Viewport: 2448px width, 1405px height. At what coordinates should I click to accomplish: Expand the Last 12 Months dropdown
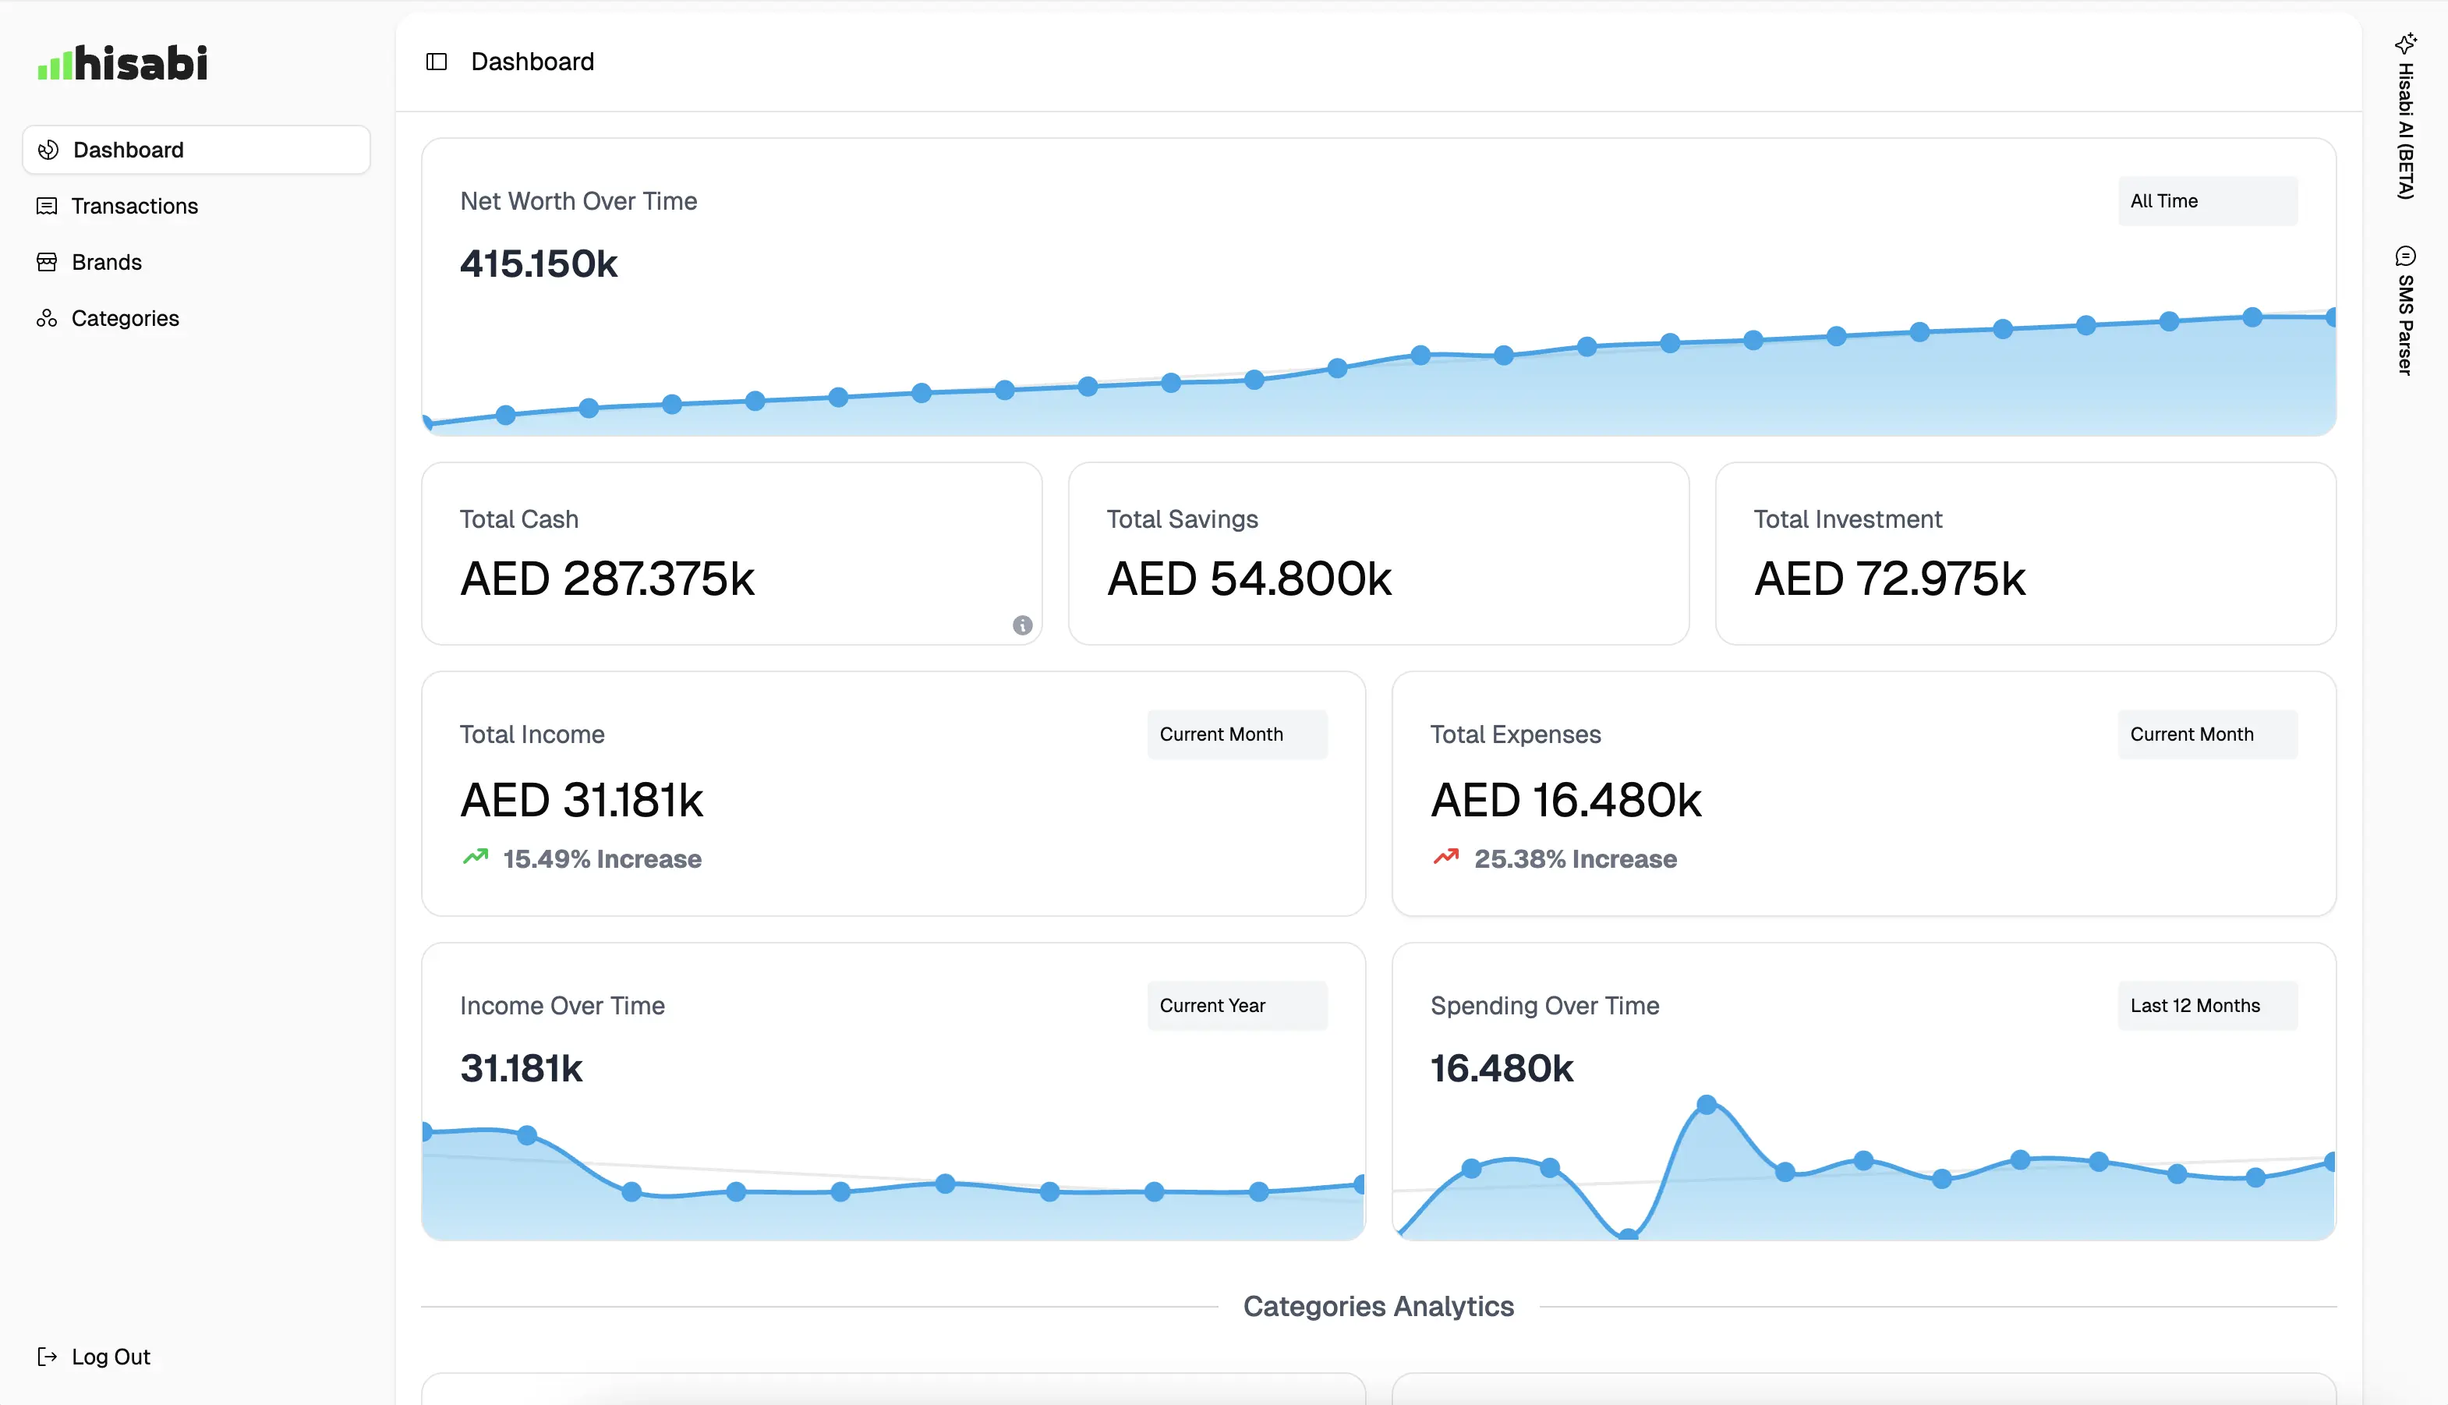click(2207, 1006)
